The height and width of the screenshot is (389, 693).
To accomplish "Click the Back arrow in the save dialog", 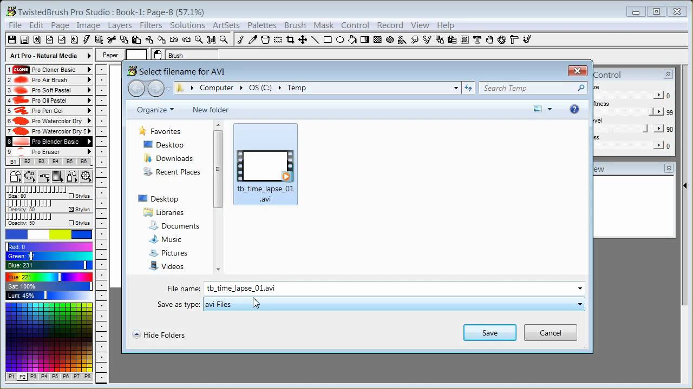I will pyautogui.click(x=136, y=88).
